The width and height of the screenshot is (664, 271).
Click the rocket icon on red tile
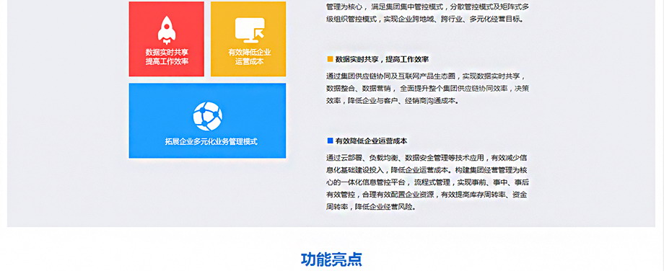(167, 30)
